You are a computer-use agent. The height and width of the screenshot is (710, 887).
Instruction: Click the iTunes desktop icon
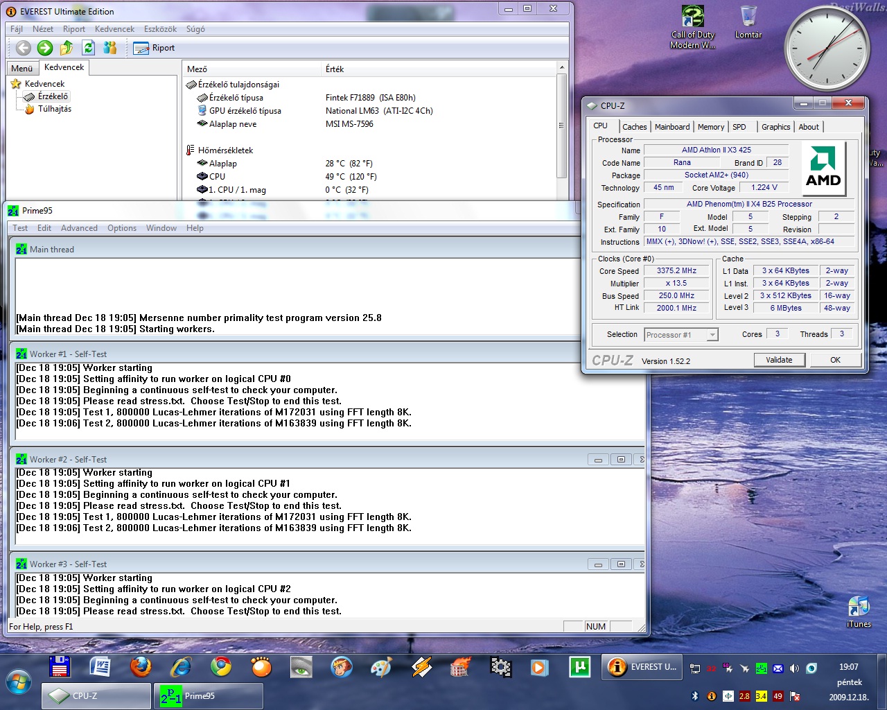click(859, 612)
